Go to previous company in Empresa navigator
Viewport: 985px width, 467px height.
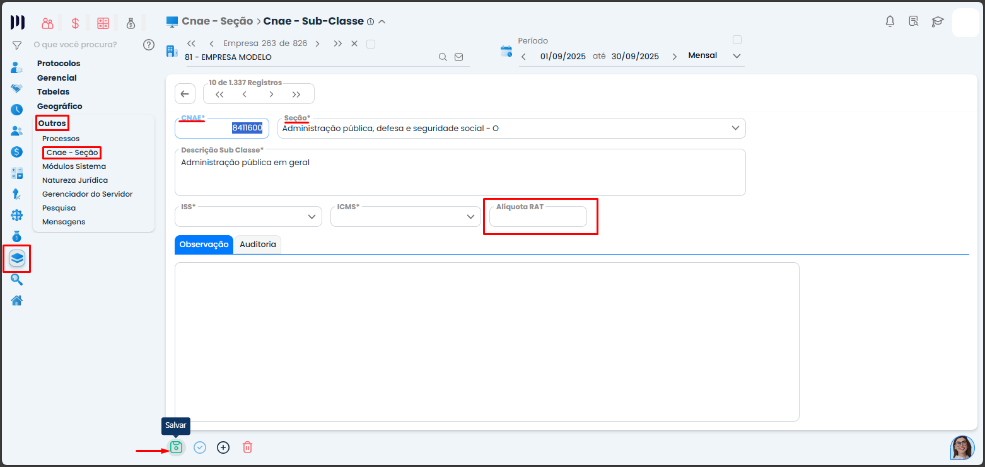pos(211,43)
